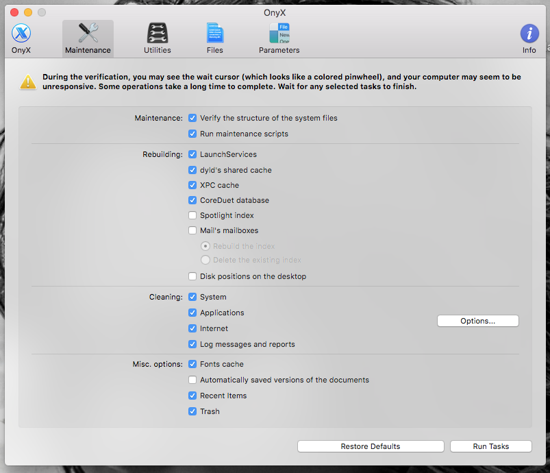Screen dimensions: 550x473
Task: Select the Maintenance tools icon
Action: pos(88,38)
